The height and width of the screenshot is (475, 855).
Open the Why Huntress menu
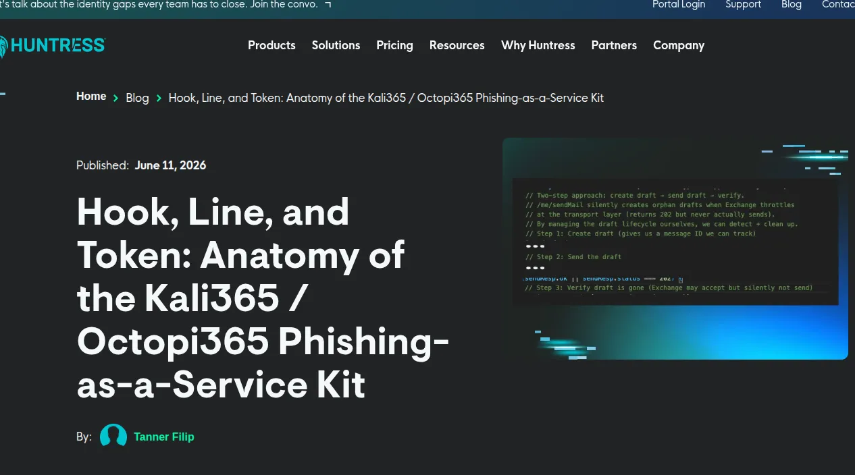click(x=538, y=45)
